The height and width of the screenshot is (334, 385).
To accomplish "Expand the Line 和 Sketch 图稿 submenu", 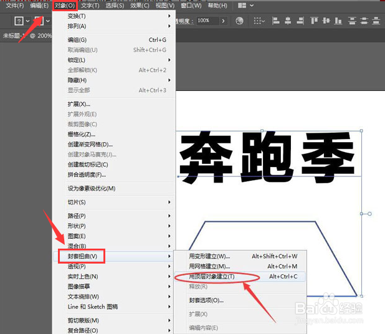I will [114, 307].
